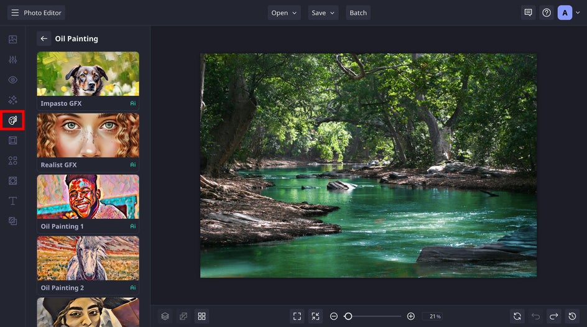Redo the last action
Image resolution: width=587 pixels, height=327 pixels.
point(554,316)
